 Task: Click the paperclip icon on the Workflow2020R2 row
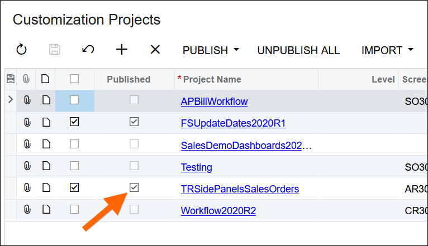tap(27, 210)
